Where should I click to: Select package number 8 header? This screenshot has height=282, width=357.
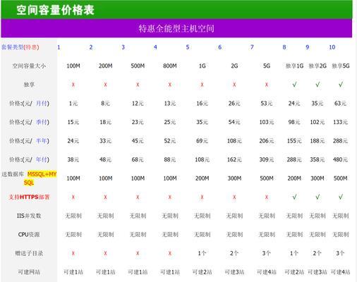(284, 47)
